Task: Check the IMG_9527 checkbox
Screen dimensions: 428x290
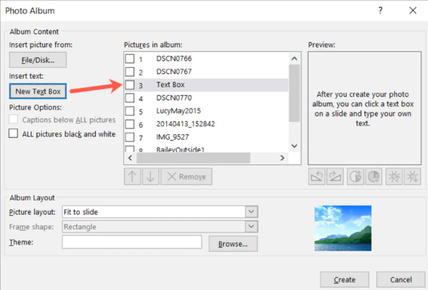Action: tap(130, 137)
